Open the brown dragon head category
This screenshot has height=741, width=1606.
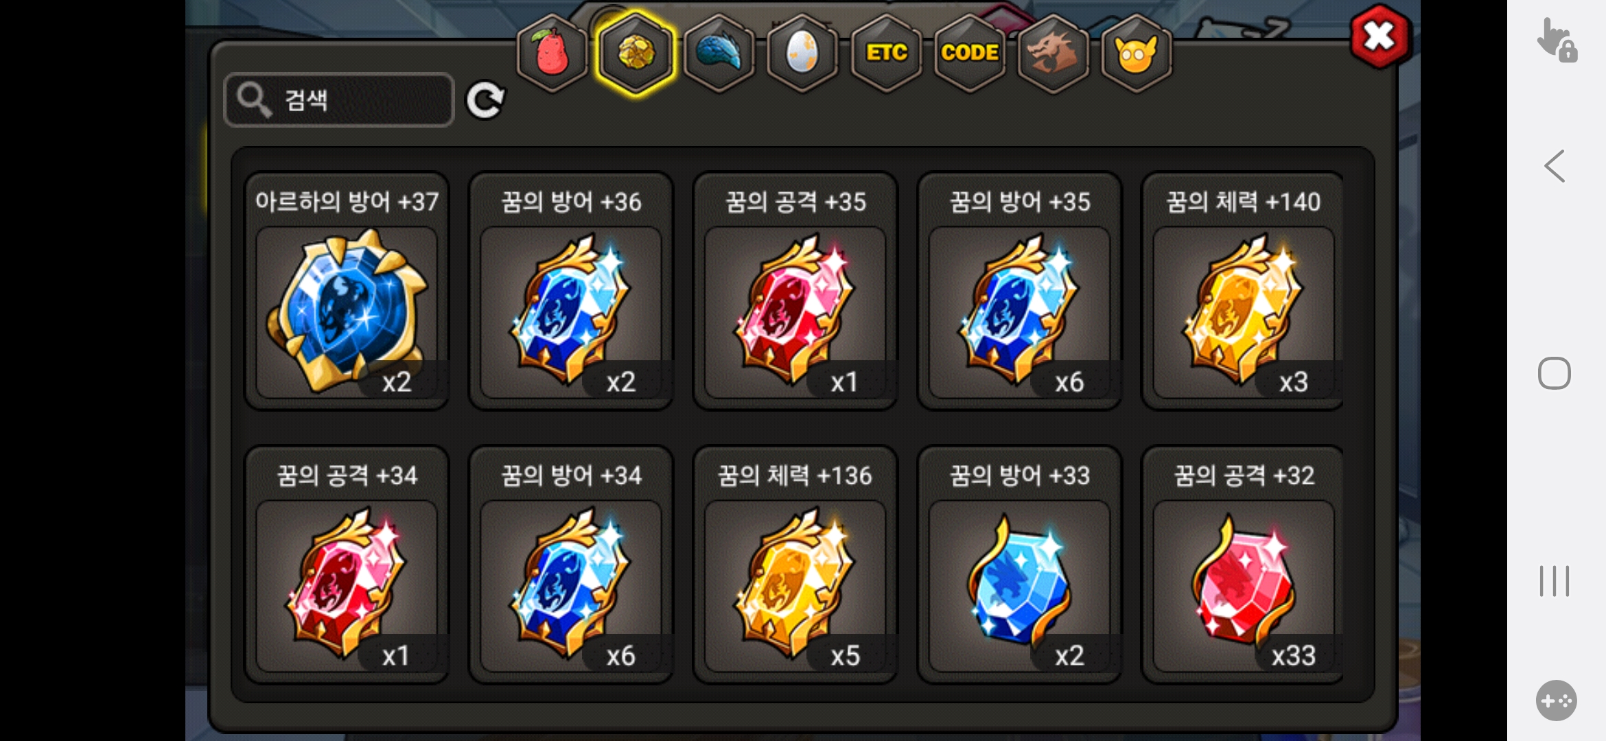click(1054, 53)
